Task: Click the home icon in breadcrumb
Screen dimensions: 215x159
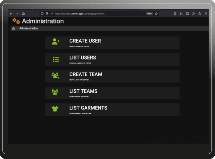Action: pos(13,29)
